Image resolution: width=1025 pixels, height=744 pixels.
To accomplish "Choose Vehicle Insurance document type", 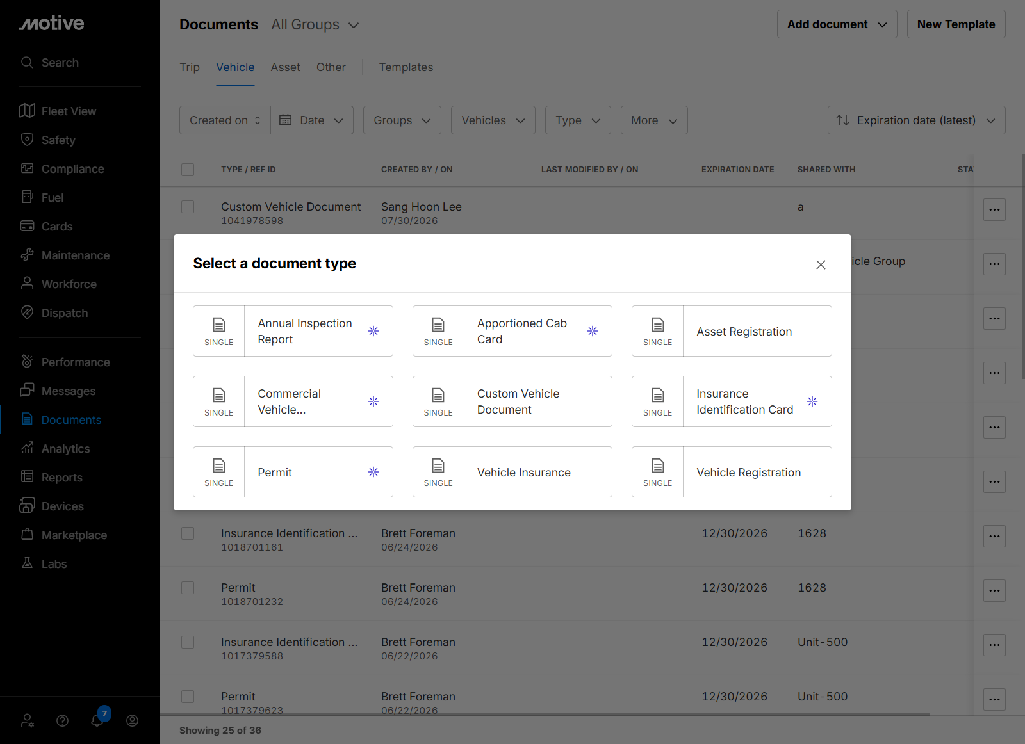I will [x=512, y=472].
